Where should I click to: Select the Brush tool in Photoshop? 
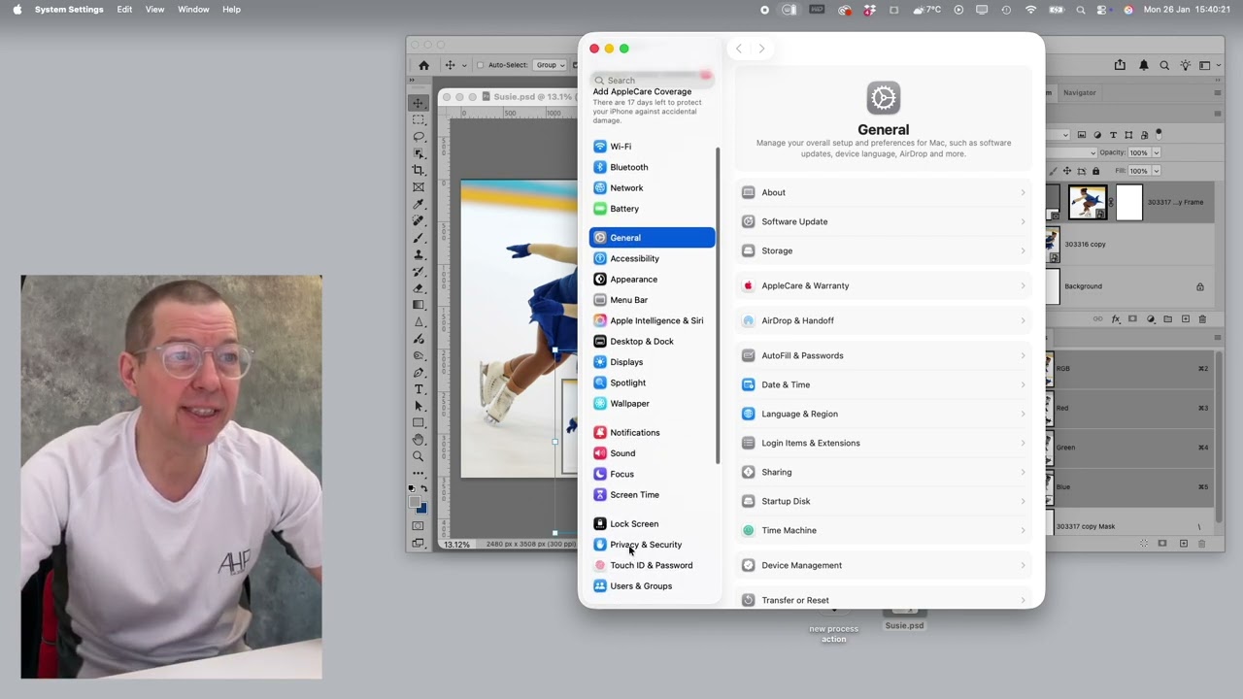pyautogui.click(x=419, y=238)
